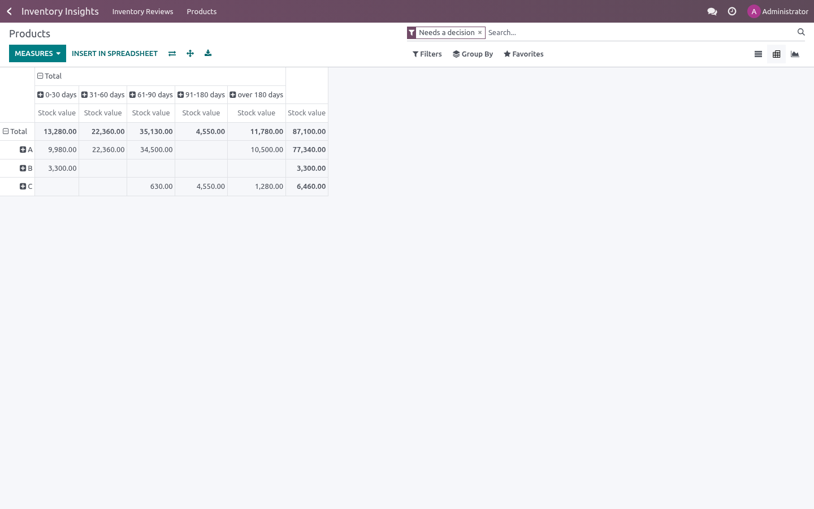Switch to graph view
This screenshot has height=509, width=814.
(x=795, y=54)
